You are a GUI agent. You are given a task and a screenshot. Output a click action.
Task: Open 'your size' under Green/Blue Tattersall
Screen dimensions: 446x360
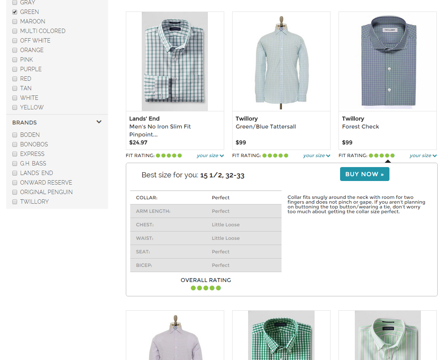click(317, 156)
